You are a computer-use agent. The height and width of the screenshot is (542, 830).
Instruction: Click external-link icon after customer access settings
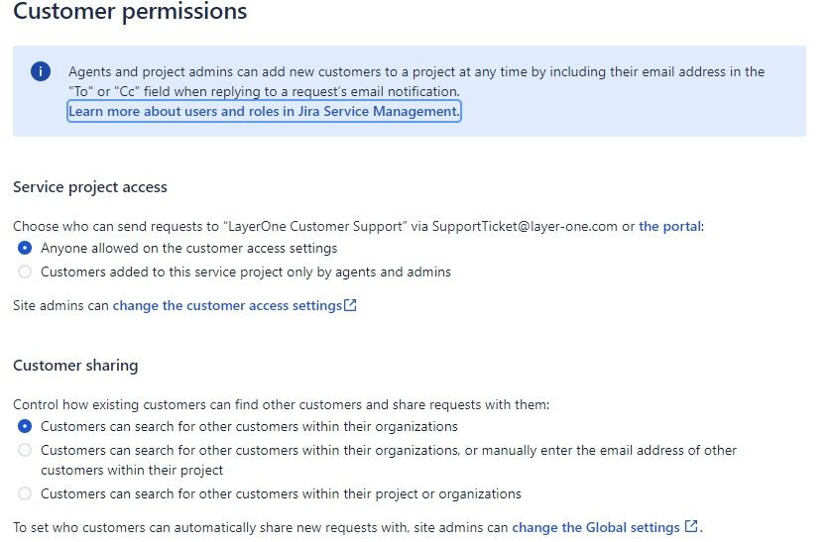point(350,305)
